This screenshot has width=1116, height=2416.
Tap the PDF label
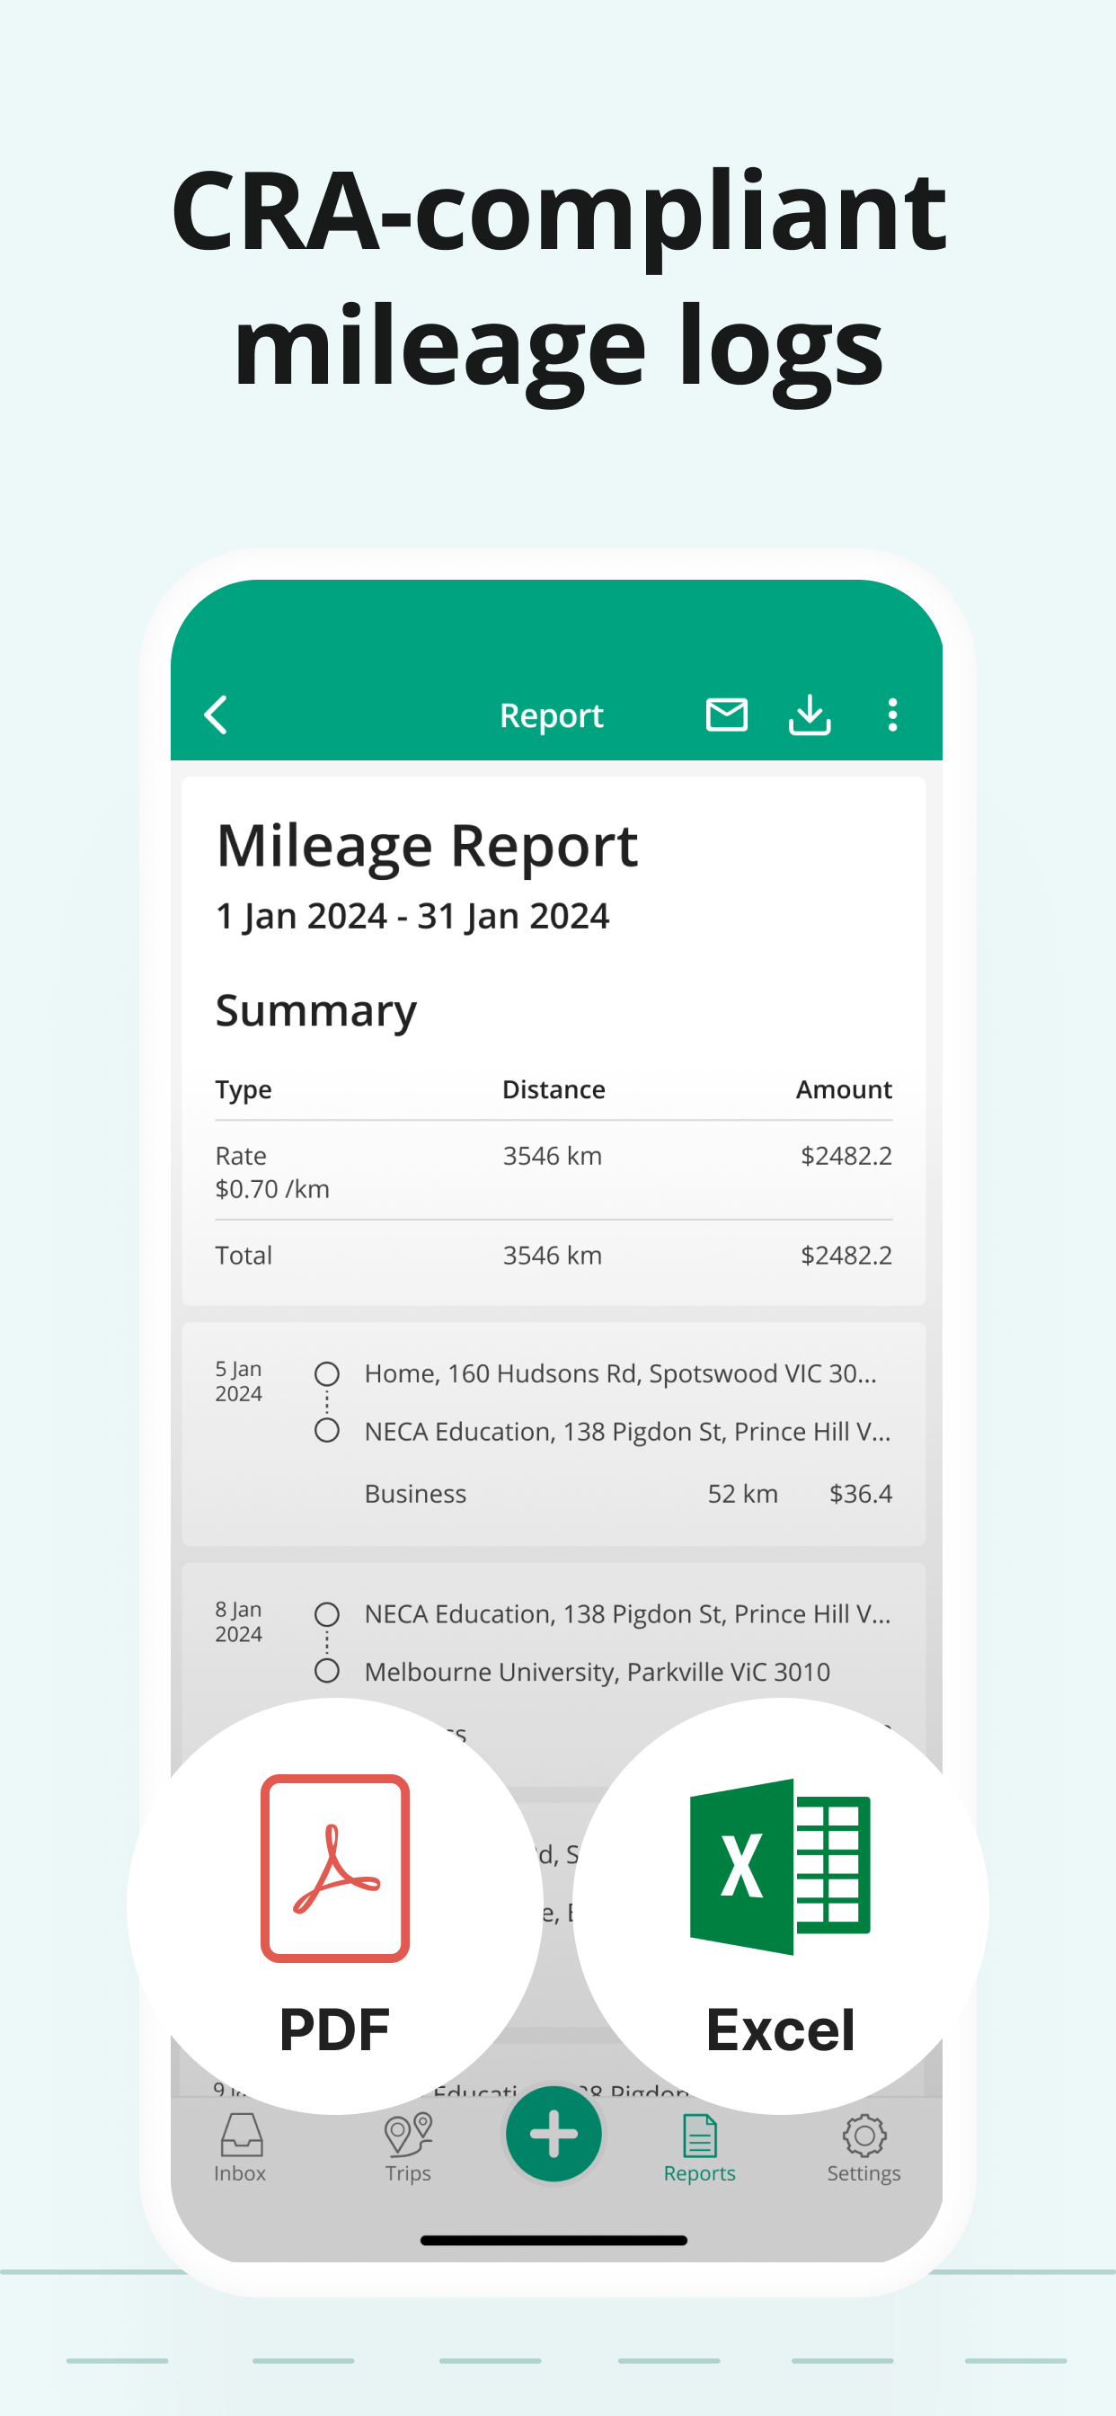coord(334,2030)
